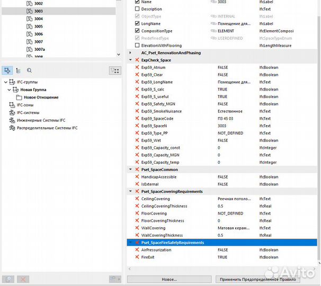The width and height of the screenshot is (321, 286).
Task: Click the red X delete button at bottom left
Action: tap(23, 279)
